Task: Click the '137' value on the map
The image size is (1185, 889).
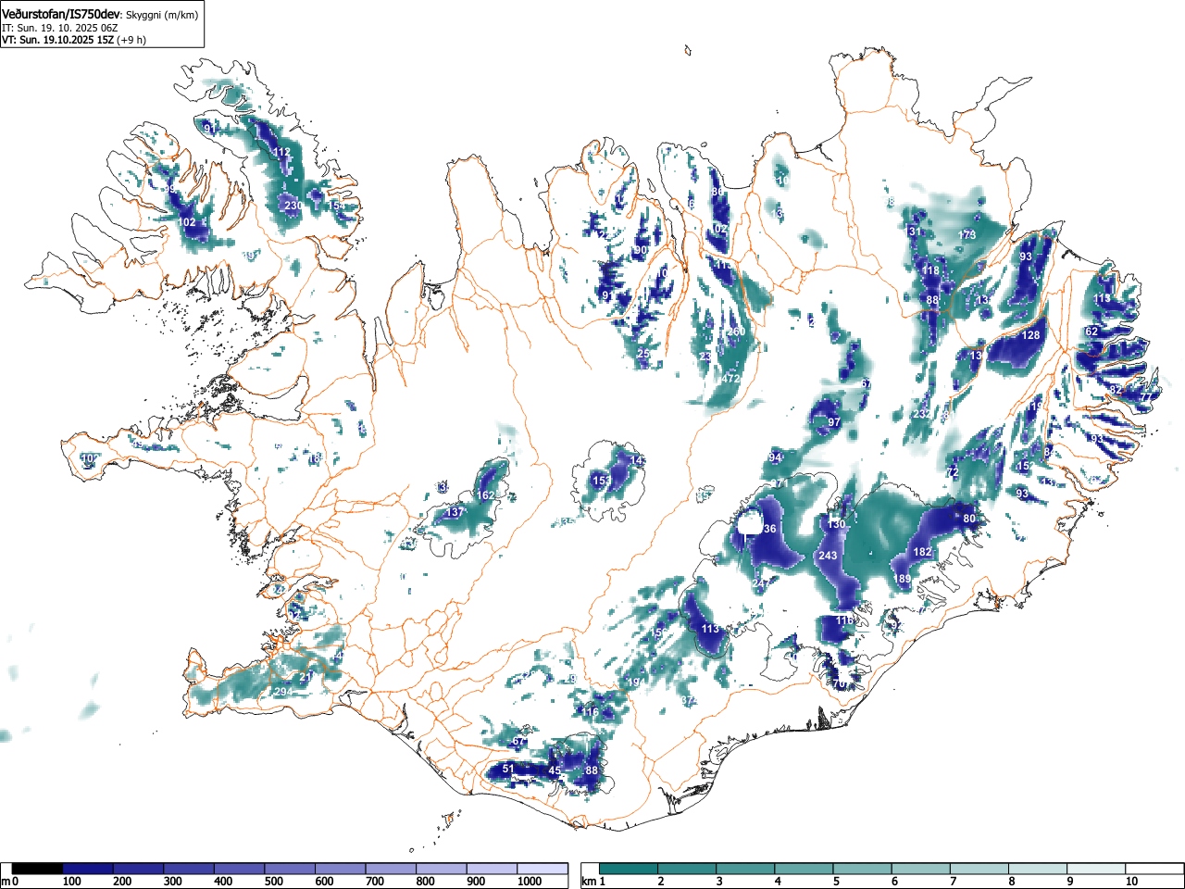Action: pyautogui.click(x=455, y=512)
